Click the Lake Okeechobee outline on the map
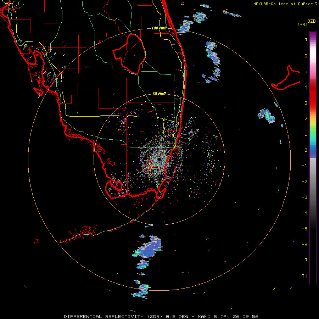This screenshot has width=319, height=319. click(129, 54)
